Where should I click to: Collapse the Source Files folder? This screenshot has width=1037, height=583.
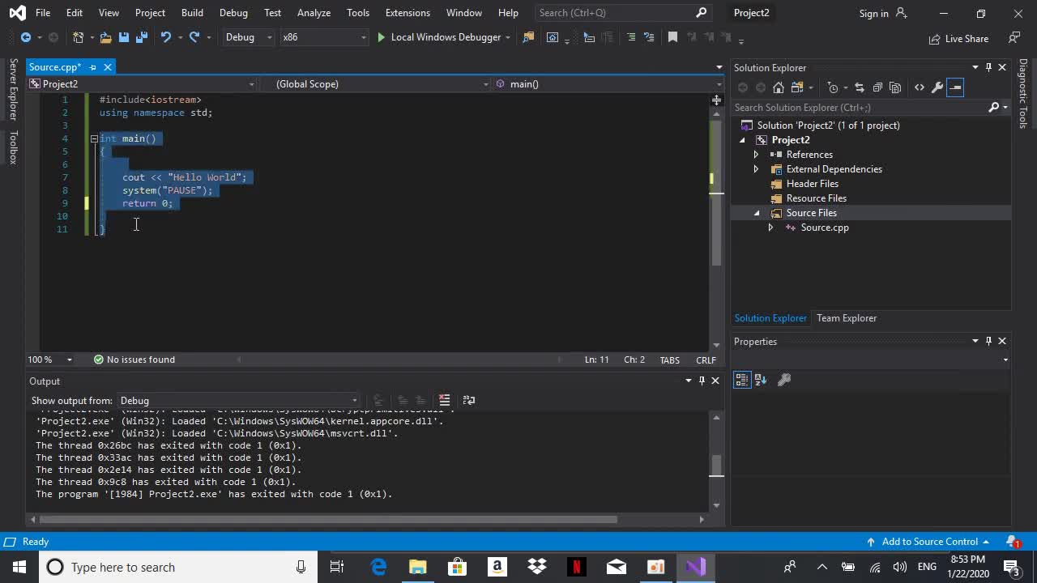pos(757,213)
